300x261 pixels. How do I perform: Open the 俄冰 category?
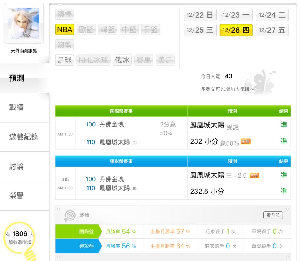(122, 60)
